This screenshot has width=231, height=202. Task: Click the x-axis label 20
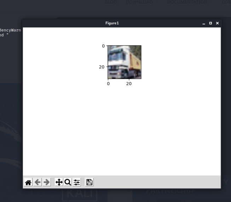[129, 84]
